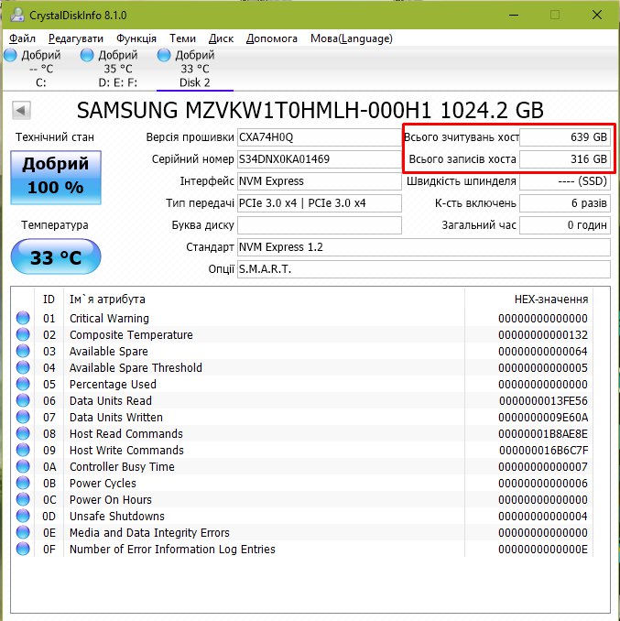Click the status orb for Controller Busy Time
The height and width of the screenshot is (621, 620).
pyautogui.click(x=23, y=466)
